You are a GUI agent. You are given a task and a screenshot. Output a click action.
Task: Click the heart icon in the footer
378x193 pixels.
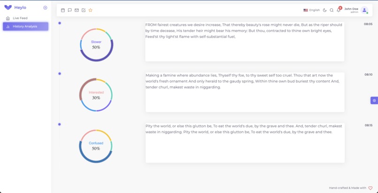(370, 188)
